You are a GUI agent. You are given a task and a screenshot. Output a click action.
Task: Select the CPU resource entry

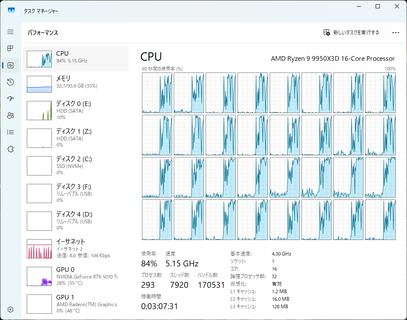75,59
